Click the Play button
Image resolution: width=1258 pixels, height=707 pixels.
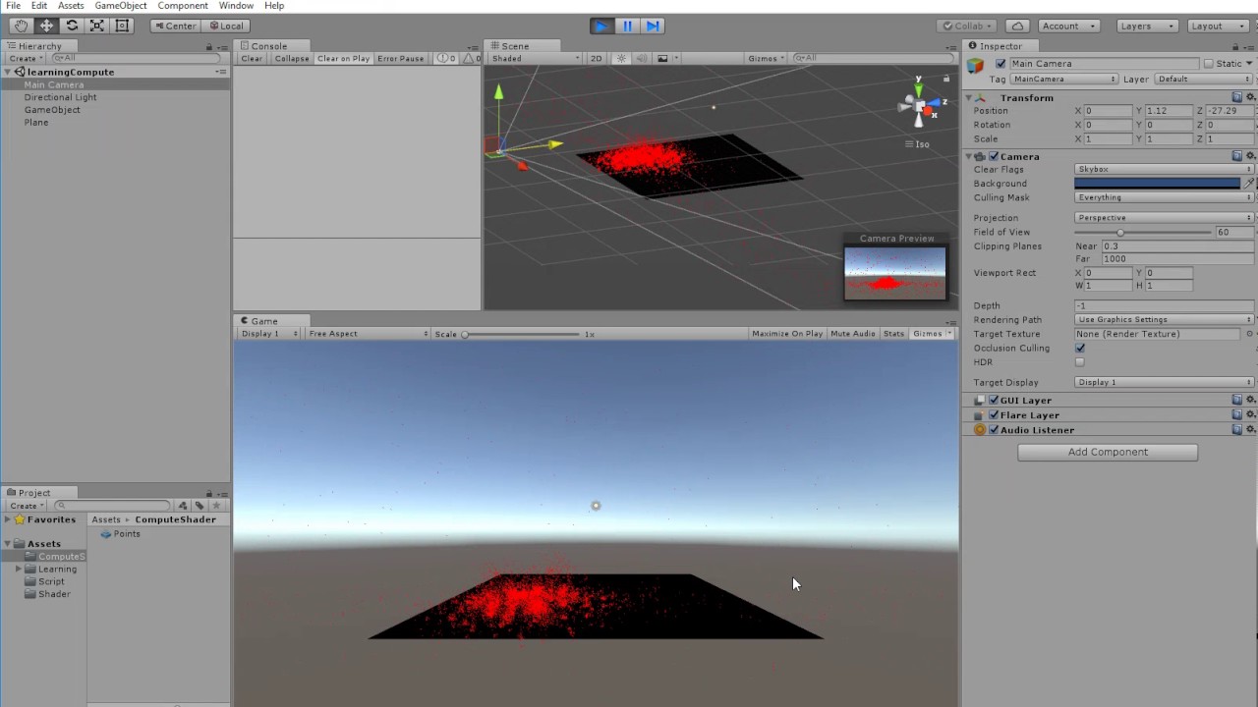[x=601, y=26]
